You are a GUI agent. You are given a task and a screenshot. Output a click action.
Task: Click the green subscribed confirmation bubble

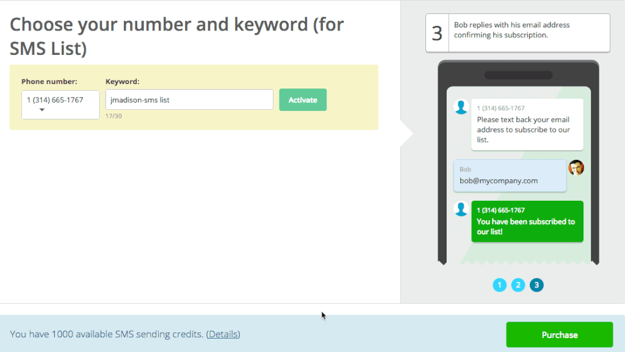pyautogui.click(x=527, y=221)
